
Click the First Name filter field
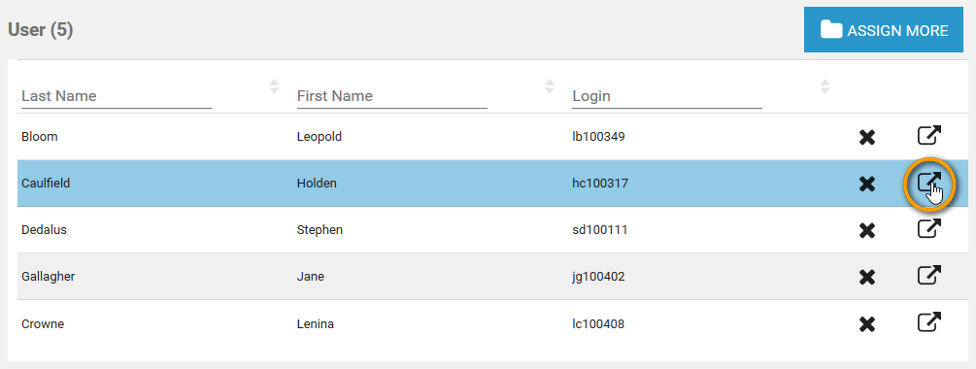pyautogui.click(x=392, y=96)
